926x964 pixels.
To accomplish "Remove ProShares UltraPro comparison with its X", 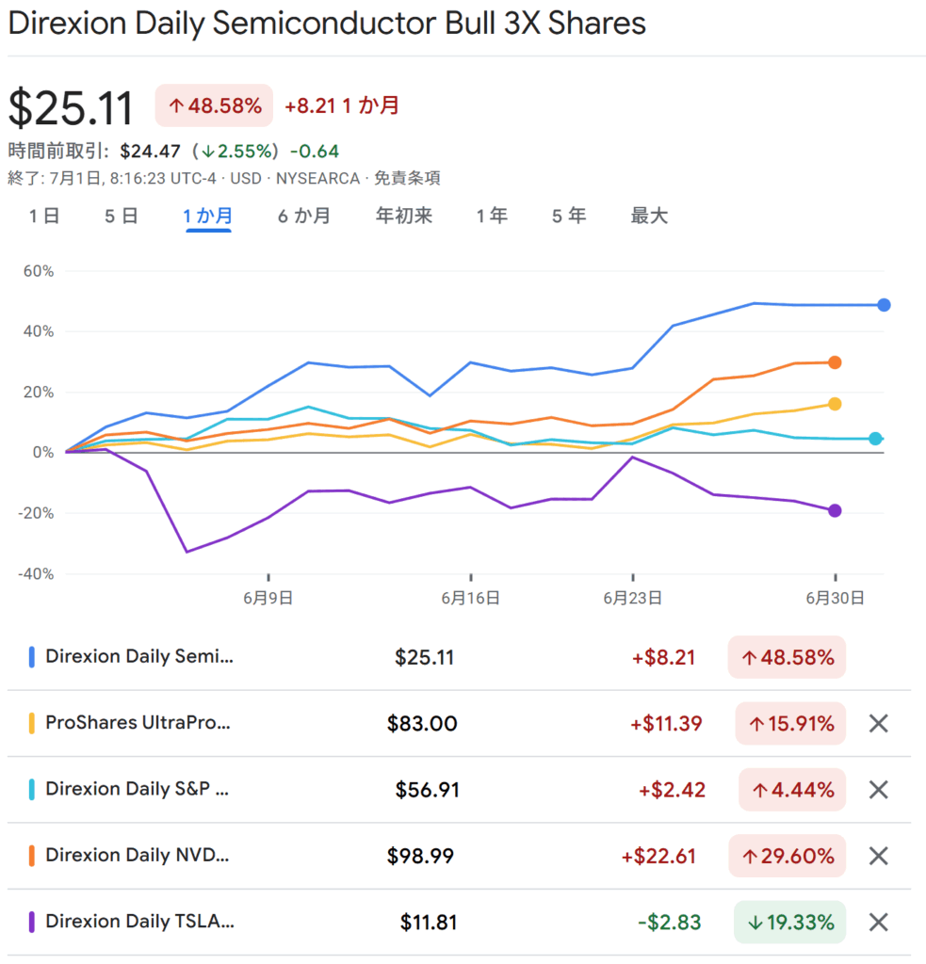I will [x=878, y=723].
